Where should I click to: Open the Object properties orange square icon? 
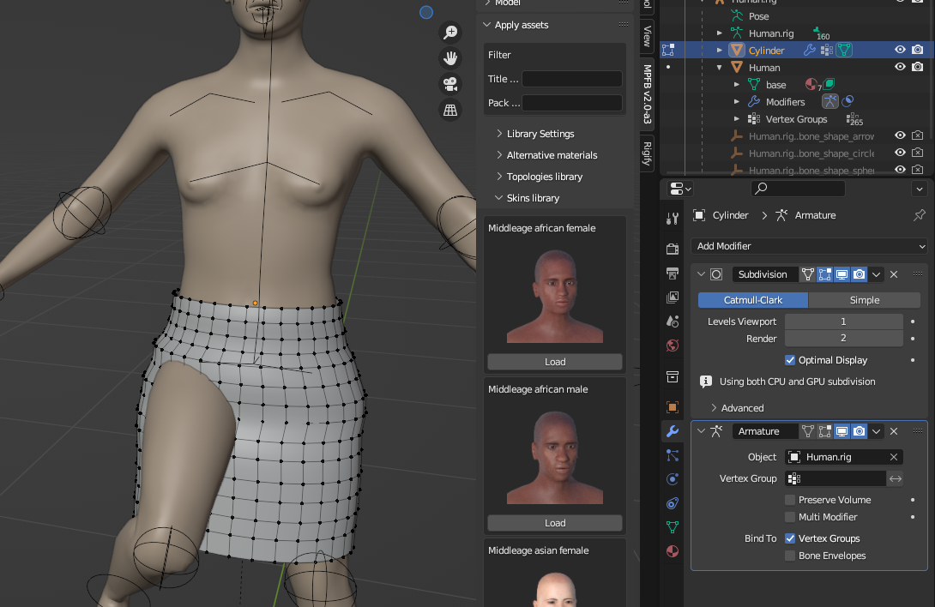(x=673, y=407)
